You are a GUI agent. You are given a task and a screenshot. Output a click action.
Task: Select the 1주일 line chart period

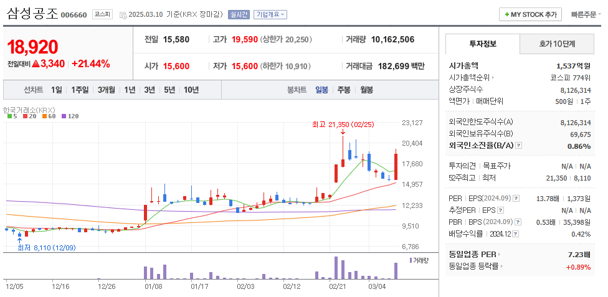click(80, 90)
